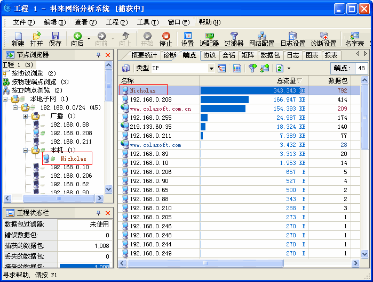Screen dimensions: 373x282
Task: Click the node browser vertical scrollbar thumb
Action: [109, 86]
